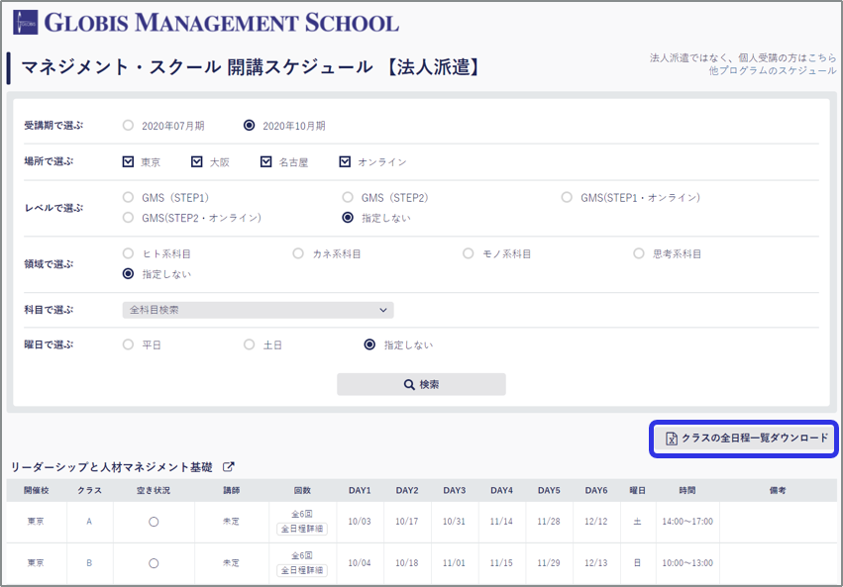The width and height of the screenshot is (843, 587).
Task: Select 指定しない in the レベル row
Action: point(348,218)
